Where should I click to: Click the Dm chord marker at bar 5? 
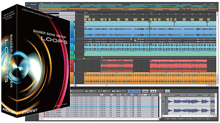[x=102, y=20]
